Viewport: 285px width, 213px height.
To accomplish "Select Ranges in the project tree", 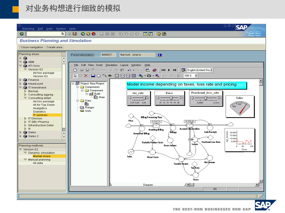I will pos(90,107).
